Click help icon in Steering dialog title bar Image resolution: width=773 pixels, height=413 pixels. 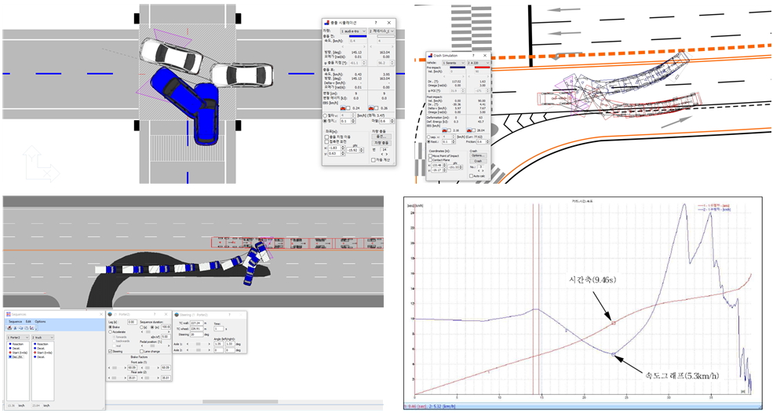coord(230,314)
